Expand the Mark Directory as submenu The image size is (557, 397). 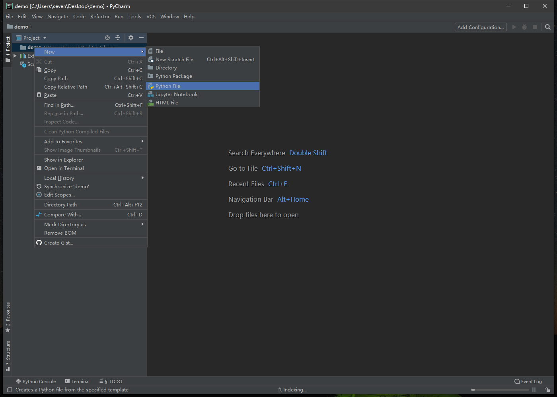142,224
